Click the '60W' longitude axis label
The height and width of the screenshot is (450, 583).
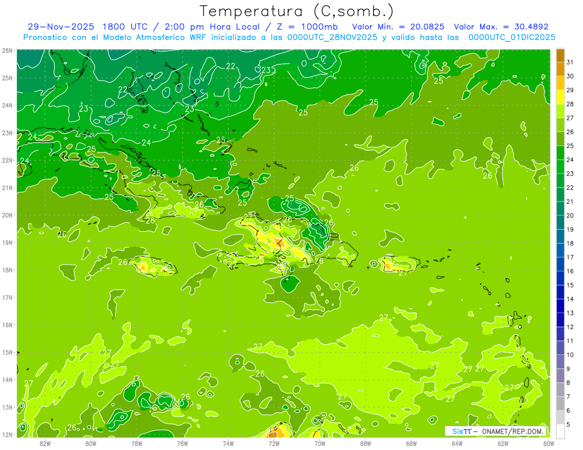click(549, 443)
